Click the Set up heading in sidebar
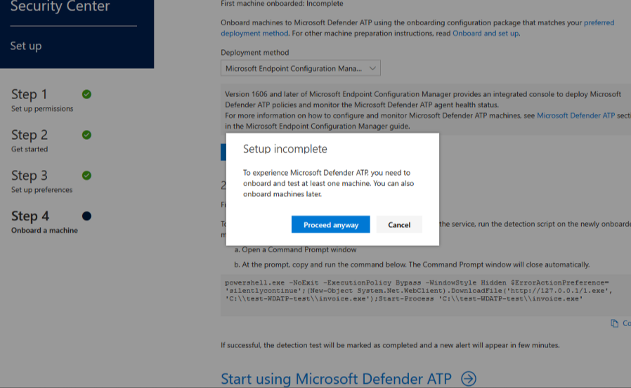 [26, 46]
